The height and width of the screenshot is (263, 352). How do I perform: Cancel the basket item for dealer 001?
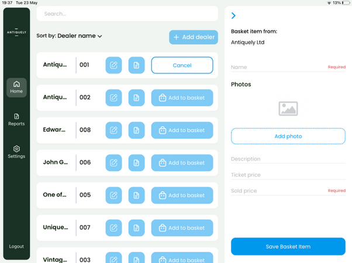(182, 65)
